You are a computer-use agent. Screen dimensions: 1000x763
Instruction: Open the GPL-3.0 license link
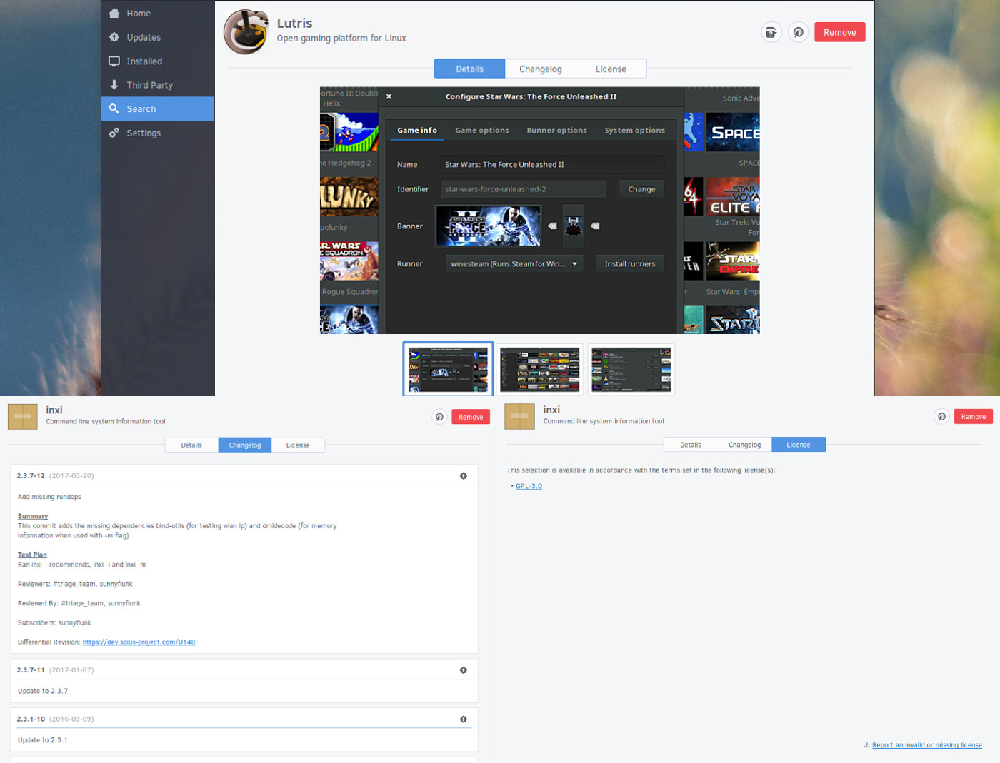[x=529, y=487]
